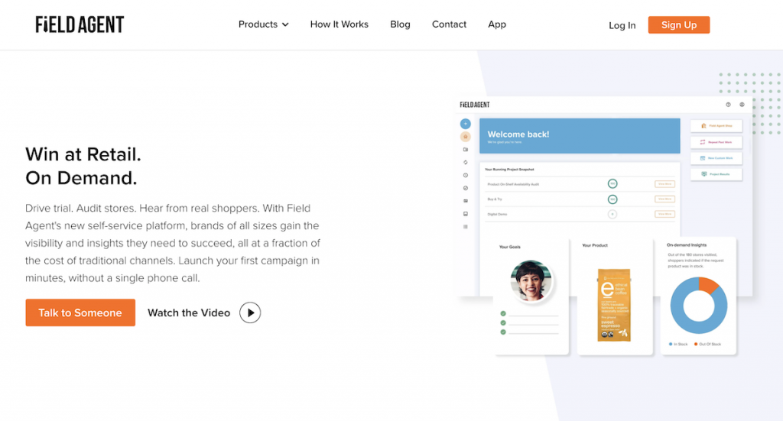Click the sync arrows icon in dashboard sidebar
Image resolution: width=783 pixels, height=421 pixels.
point(466,162)
